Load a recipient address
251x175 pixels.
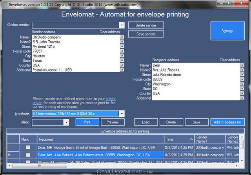click(146, 122)
